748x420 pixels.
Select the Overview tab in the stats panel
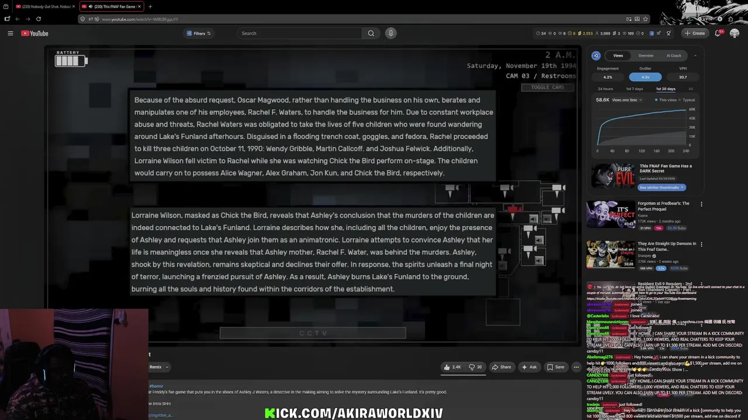pos(646,55)
